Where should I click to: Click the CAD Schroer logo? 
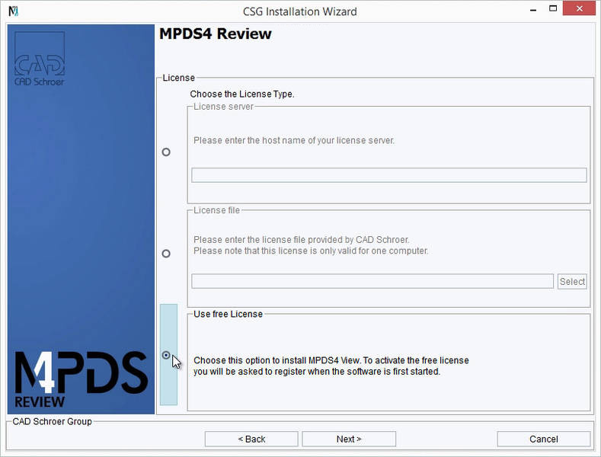pos(40,59)
